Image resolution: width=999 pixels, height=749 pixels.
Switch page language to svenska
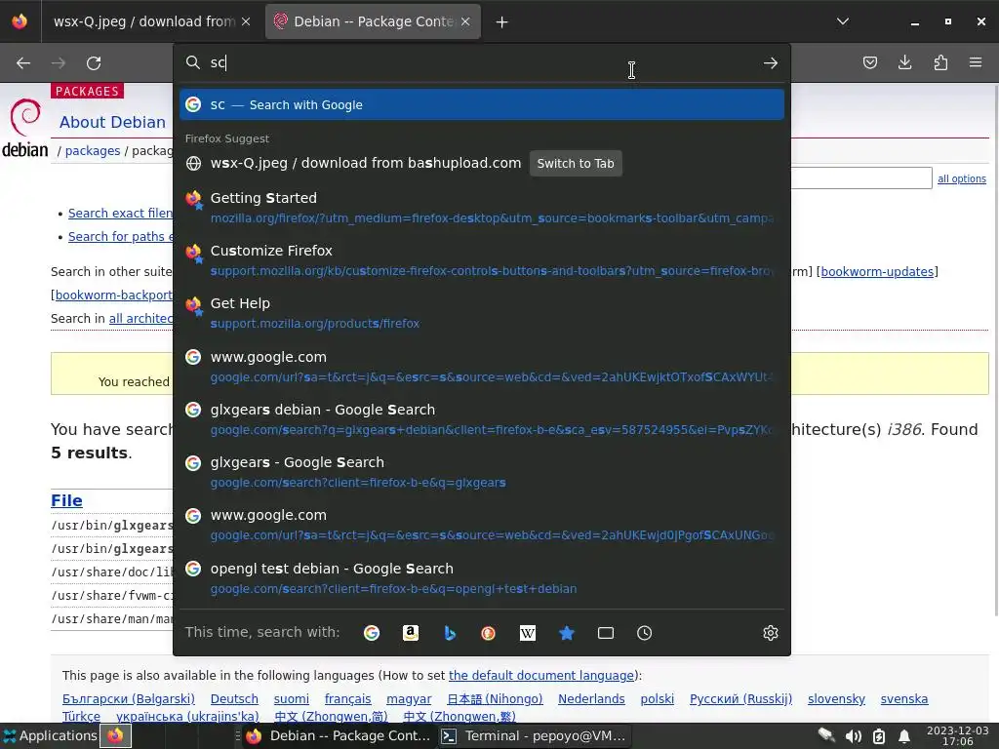(x=904, y=698)
